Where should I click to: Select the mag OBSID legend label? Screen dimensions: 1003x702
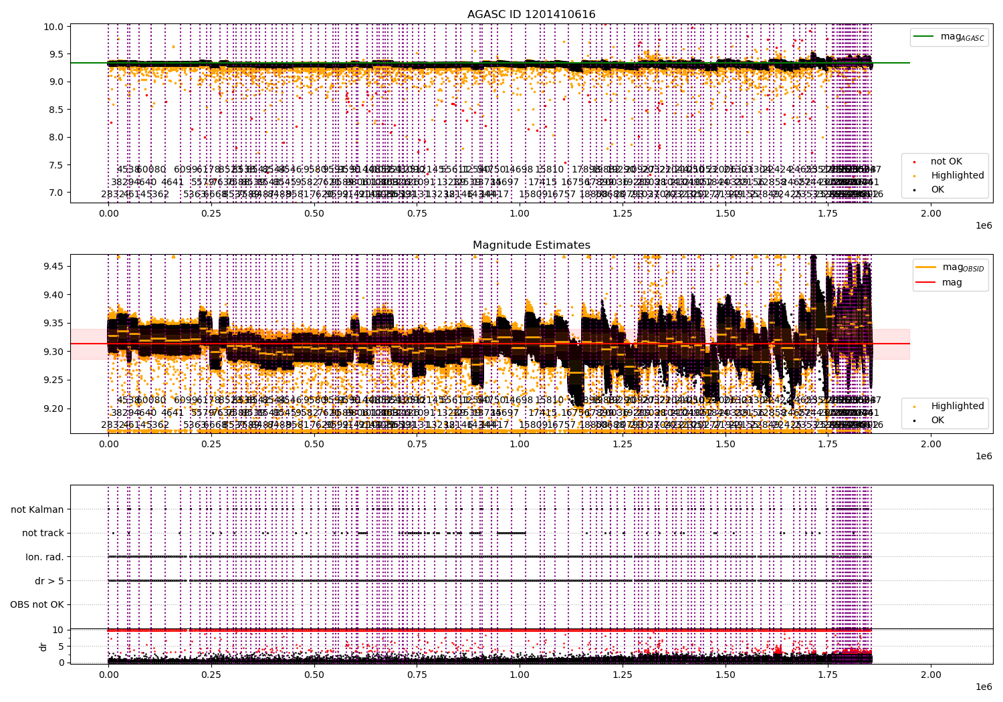[x=963, y=267]
